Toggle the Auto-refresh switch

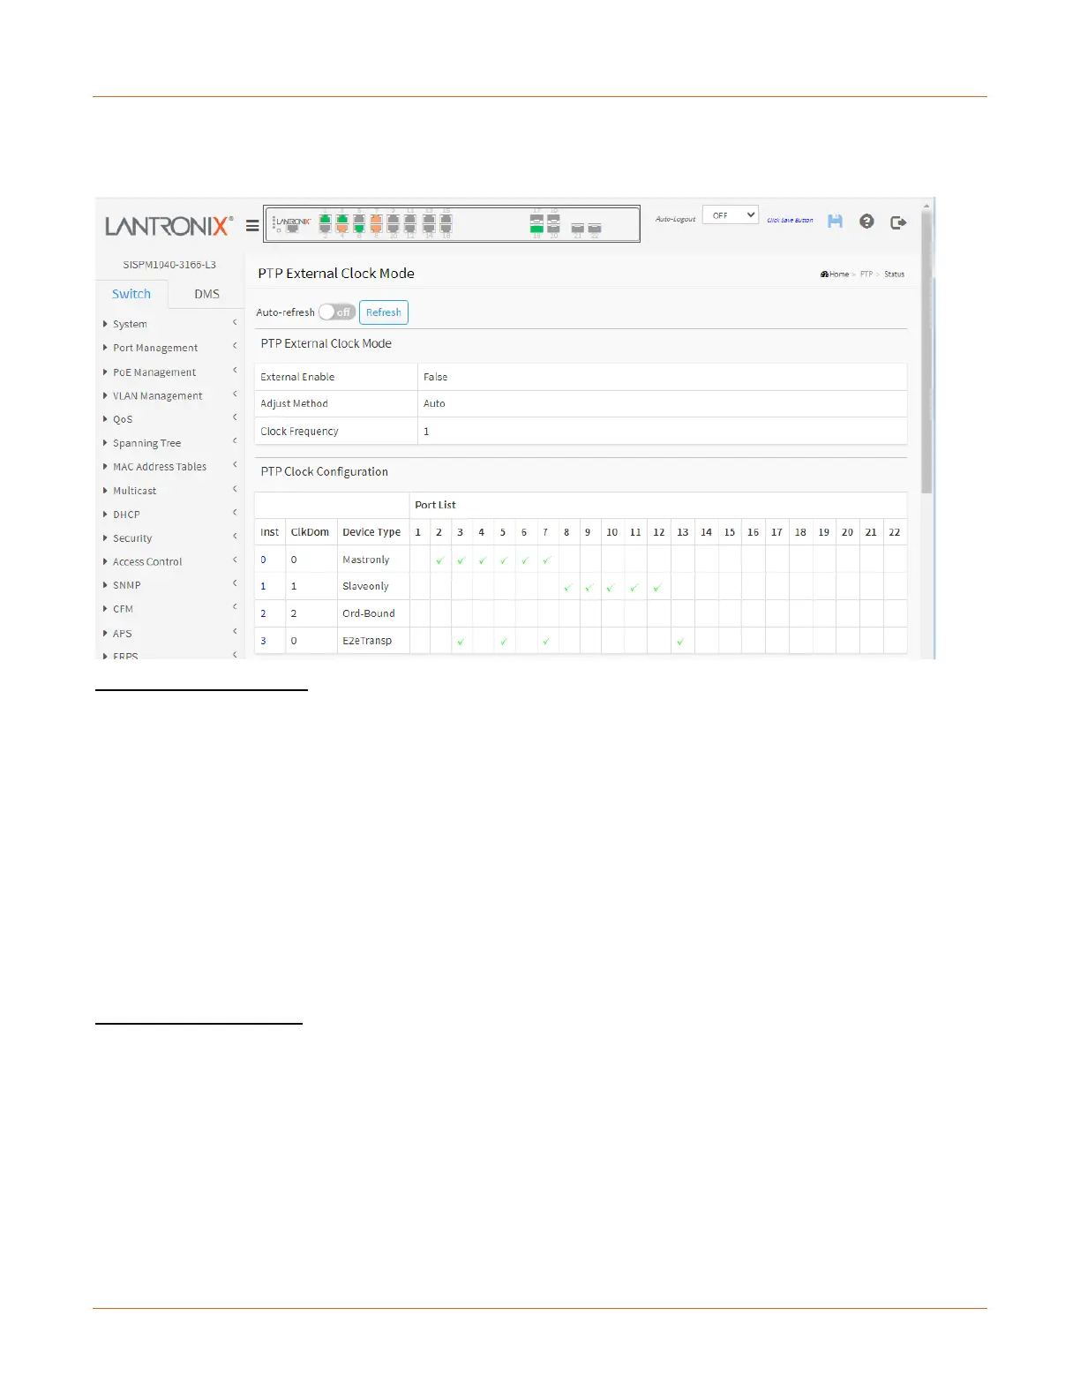(337, 312)
